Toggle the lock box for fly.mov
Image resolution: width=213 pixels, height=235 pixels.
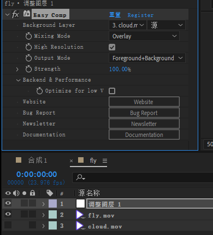(x=32, y=214)
